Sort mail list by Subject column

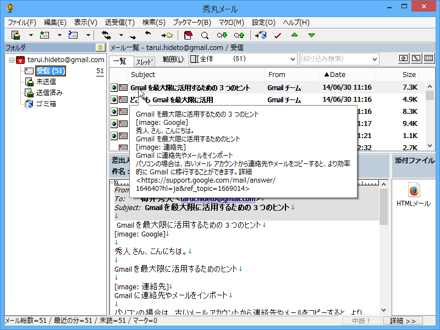pyautogui.click(x=196, y=75)
